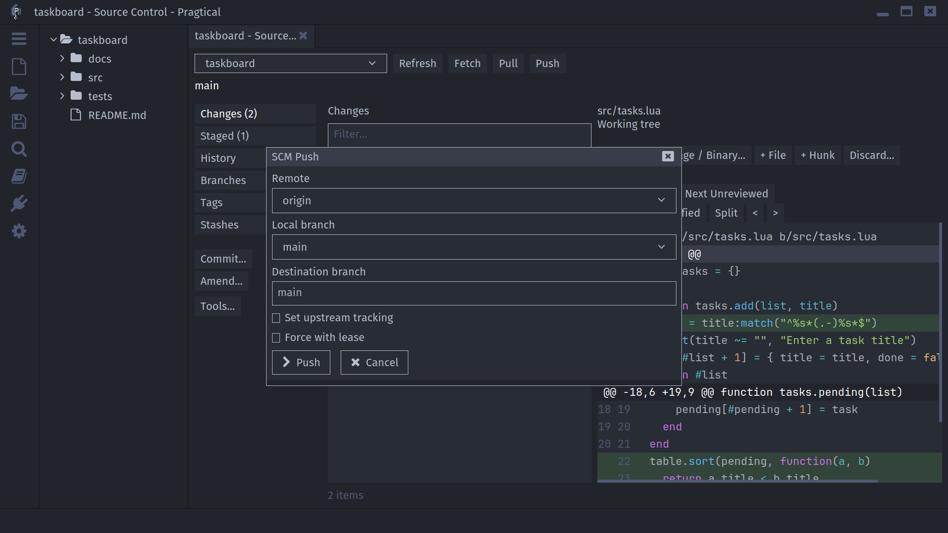
Task: Click the Pull toolbar button
Action: tap(508, 63)
